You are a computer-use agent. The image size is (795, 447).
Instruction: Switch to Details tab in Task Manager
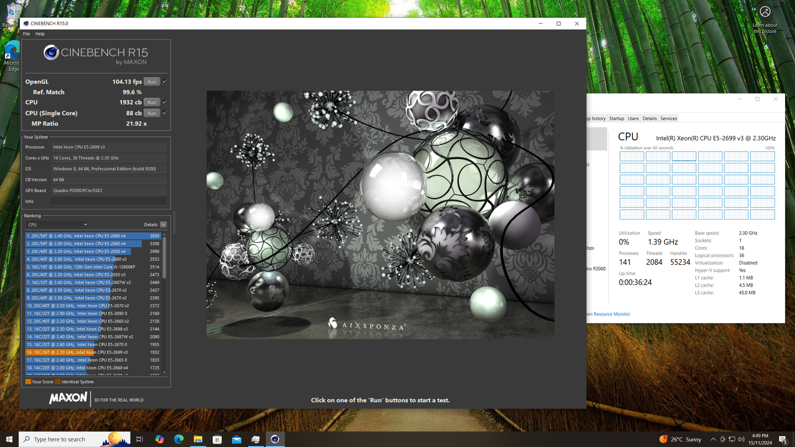pos(649,119)
